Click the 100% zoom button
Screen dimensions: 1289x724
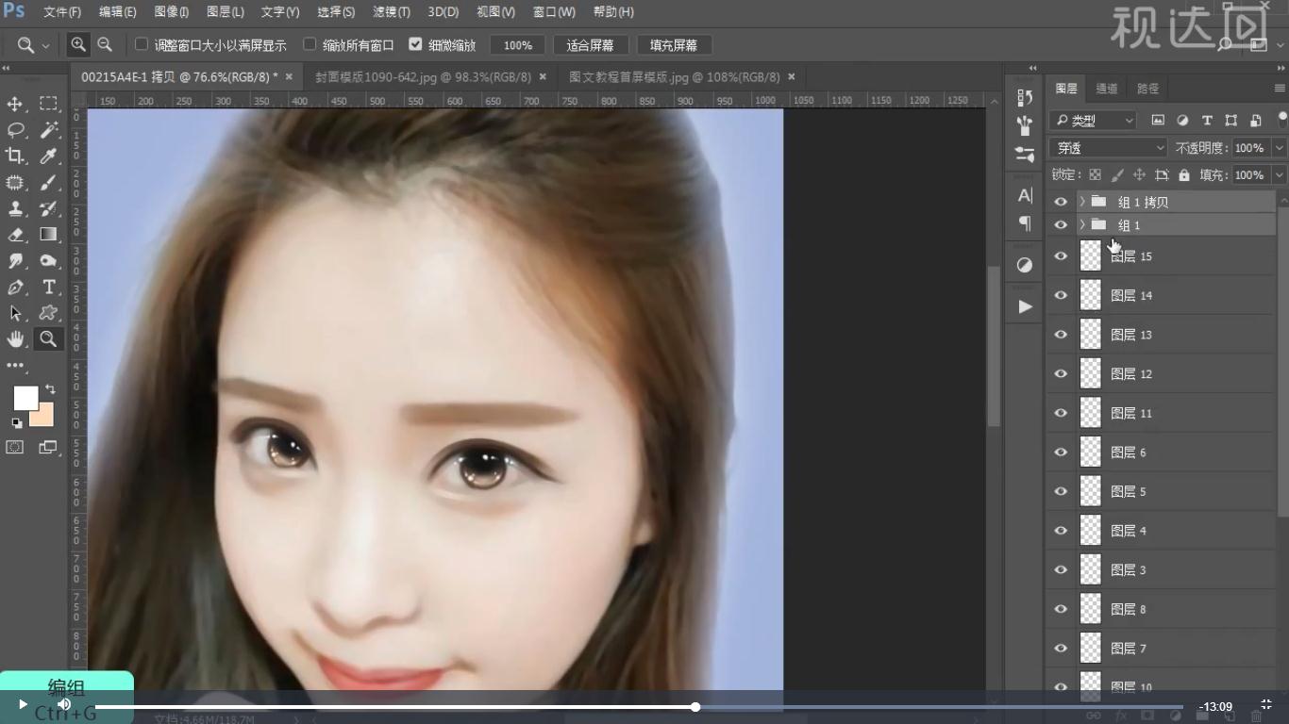(x=517, y=45)
